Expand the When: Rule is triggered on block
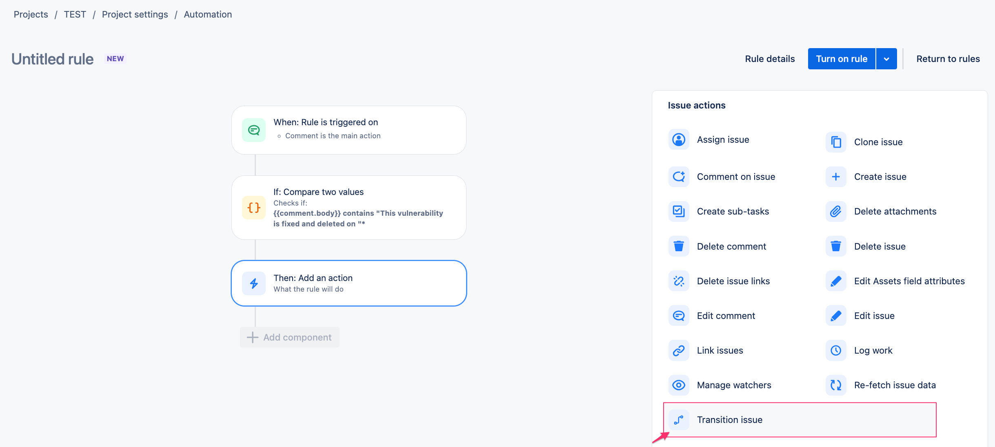 pyautogui.click(x=349, y=129)
